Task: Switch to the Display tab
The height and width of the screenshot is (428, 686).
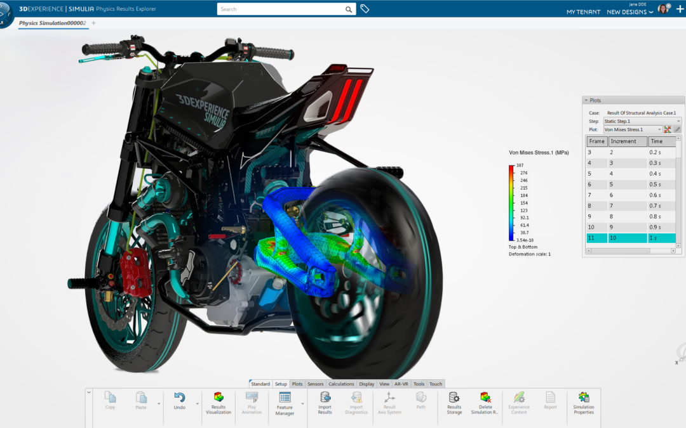Action: [x=367, y=384]
